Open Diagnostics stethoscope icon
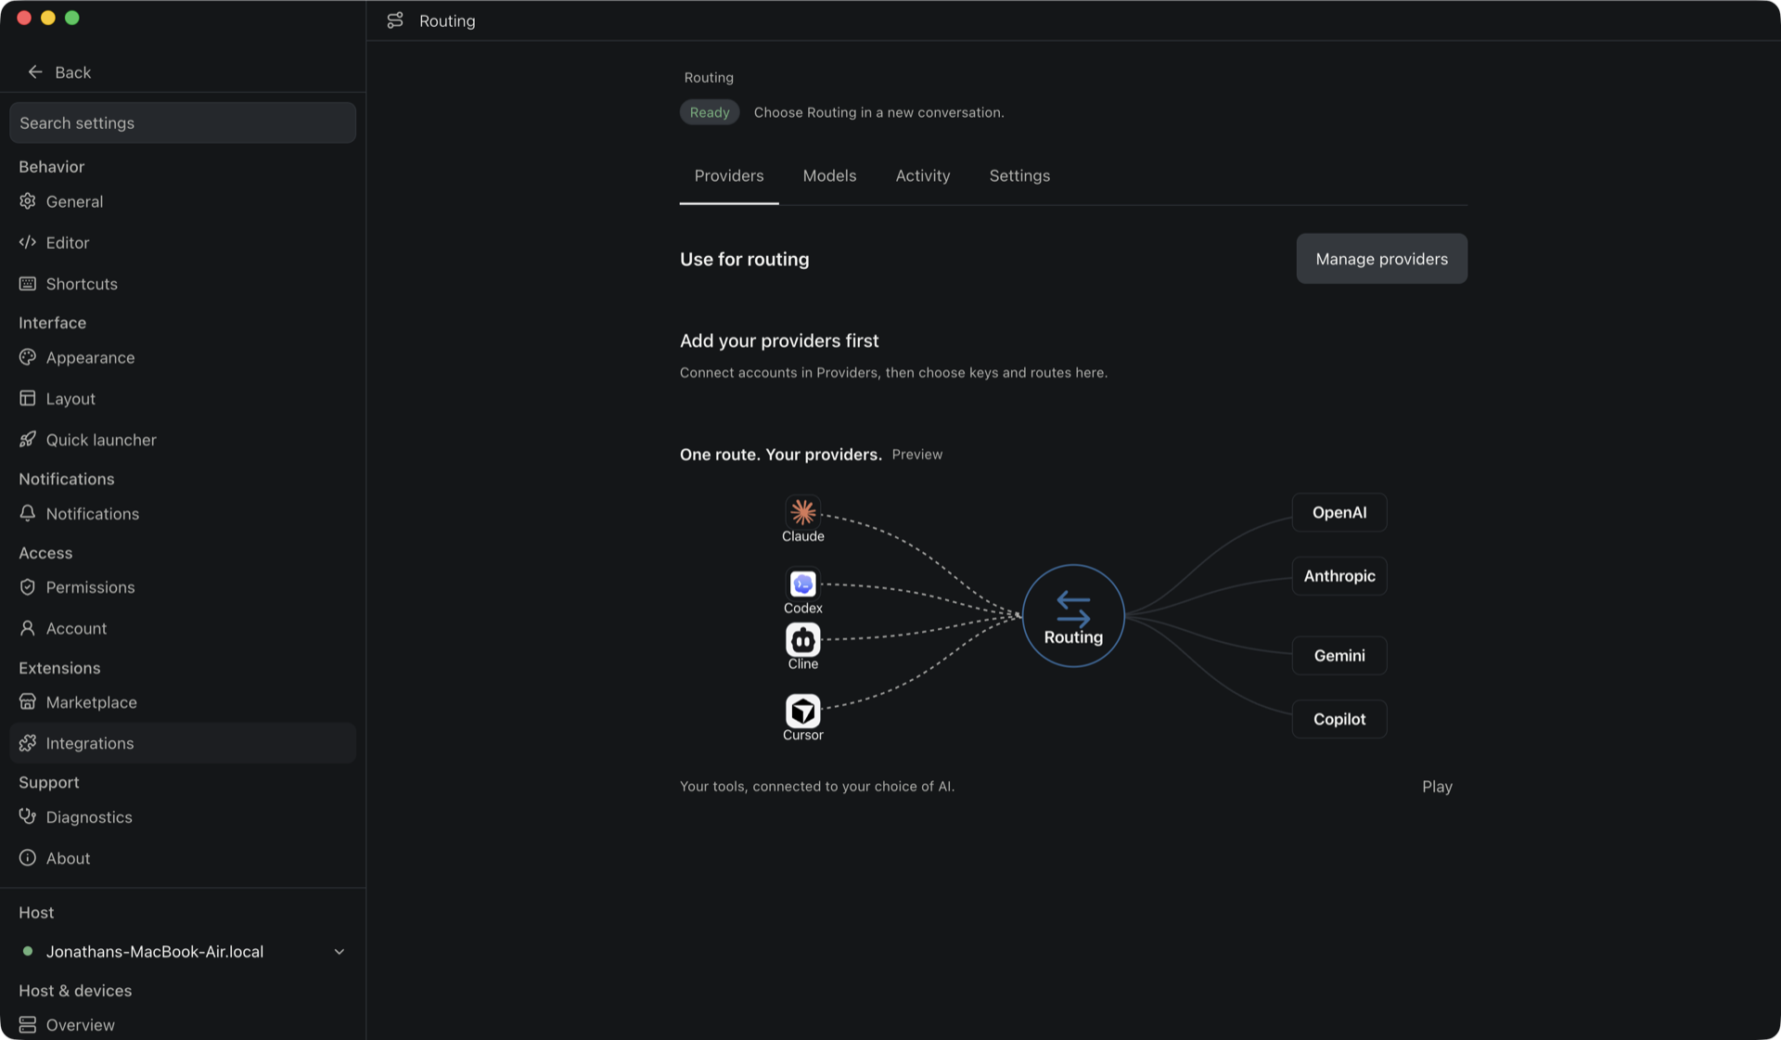The image size is (1781, 1040). pos(28,816)
